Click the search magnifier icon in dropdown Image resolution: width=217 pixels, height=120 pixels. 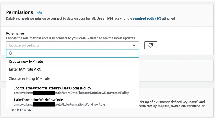tap(11, 53)
